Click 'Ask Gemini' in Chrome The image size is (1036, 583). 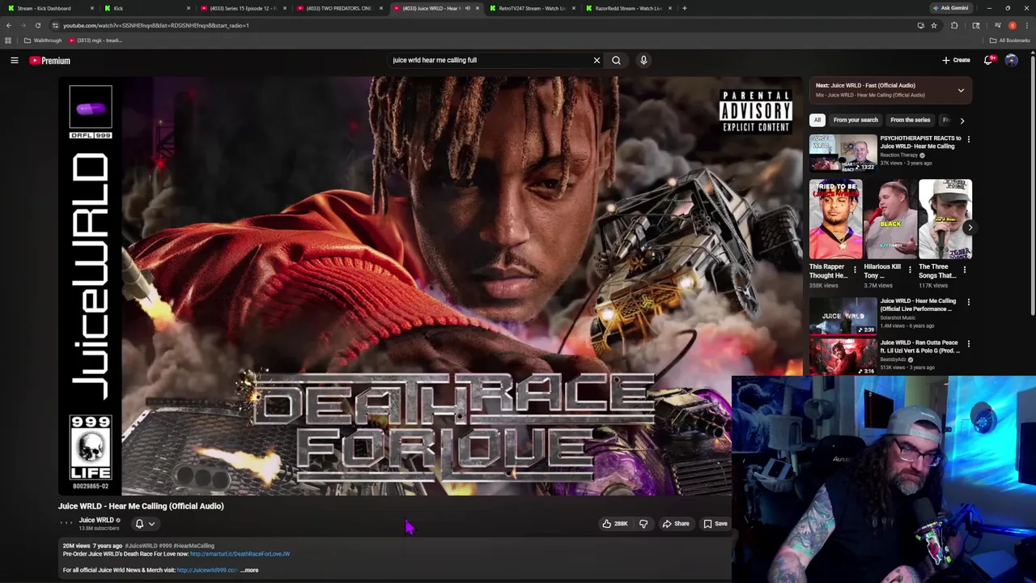click(951, 8)
